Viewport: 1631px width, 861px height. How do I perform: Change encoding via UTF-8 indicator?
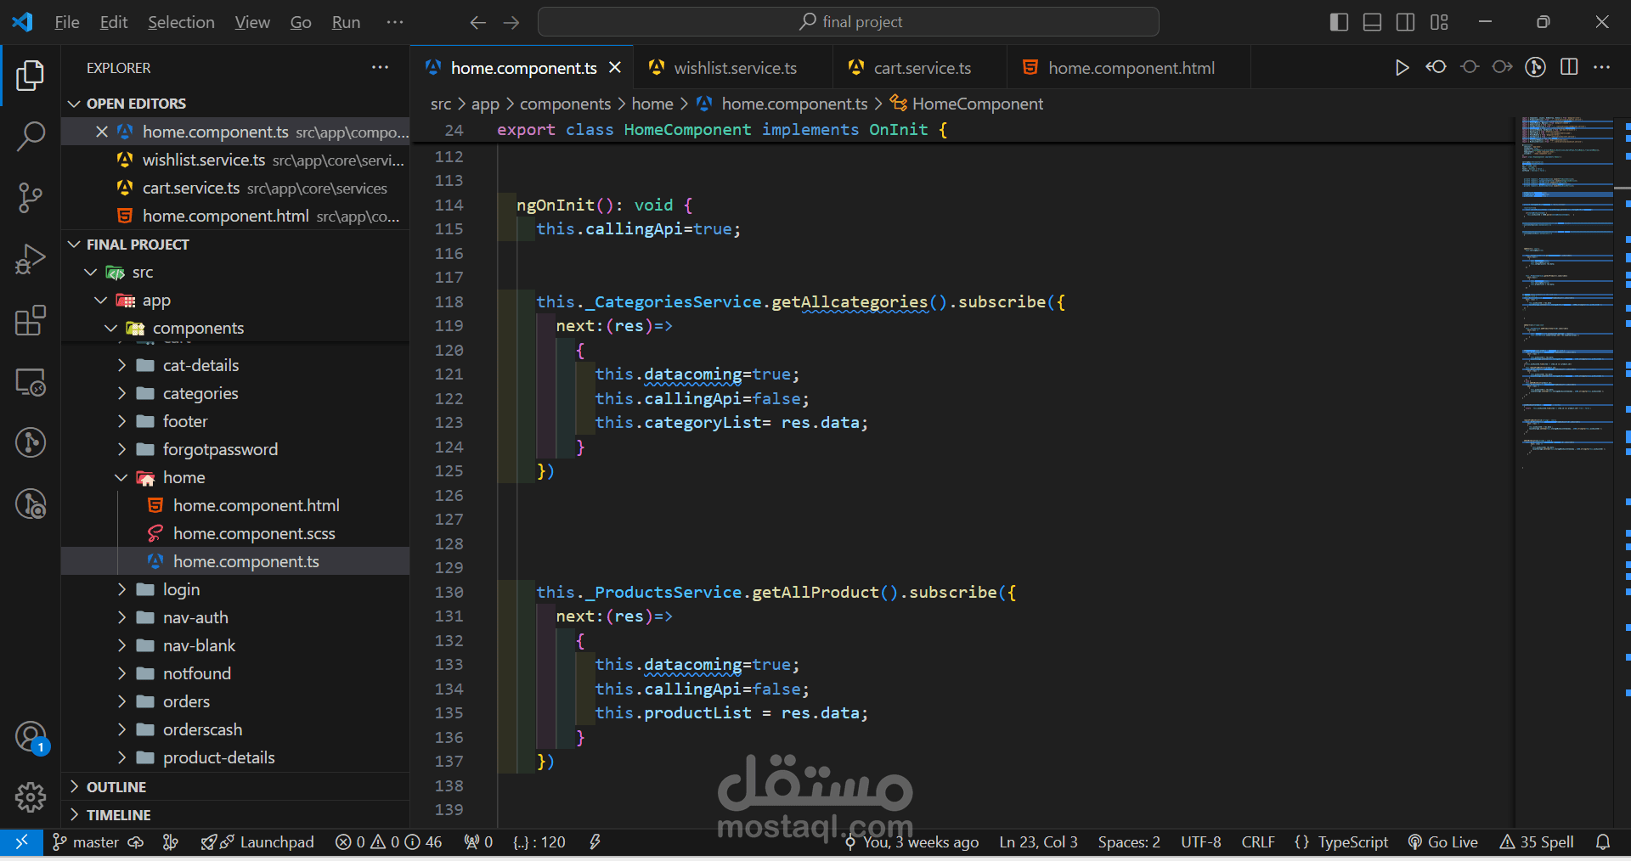tap(1201, 842)
